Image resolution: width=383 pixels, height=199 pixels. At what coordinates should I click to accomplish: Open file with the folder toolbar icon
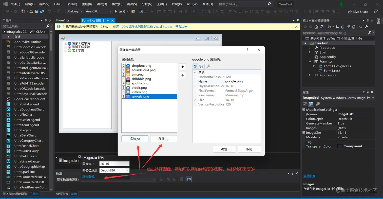coord(31,11)
